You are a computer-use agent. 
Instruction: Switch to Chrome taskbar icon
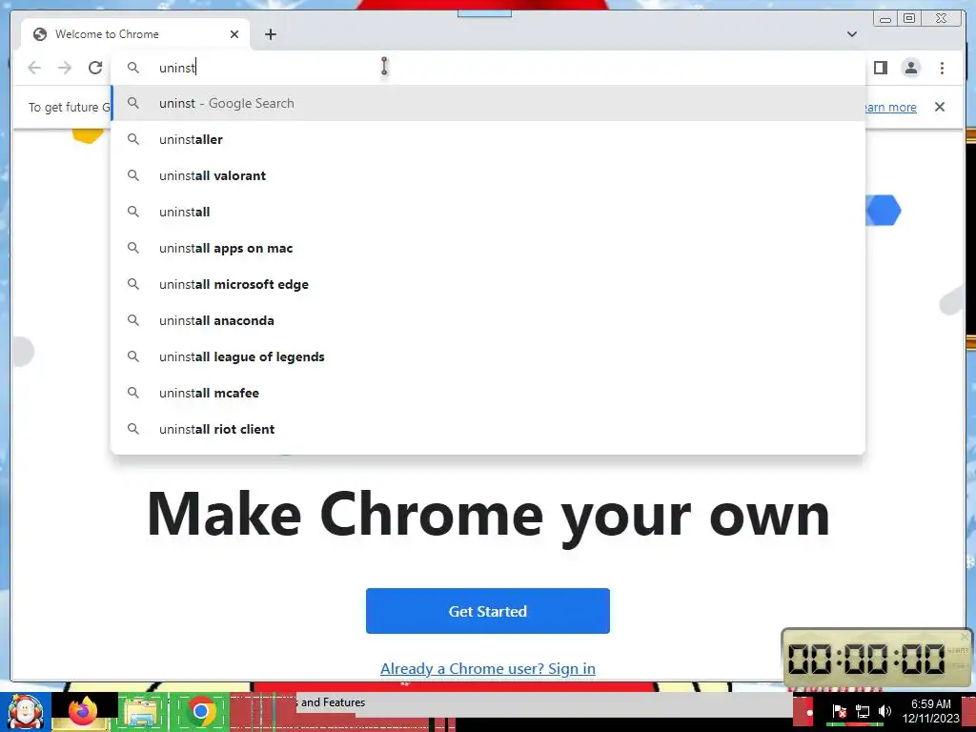click(x=200, y=711)
